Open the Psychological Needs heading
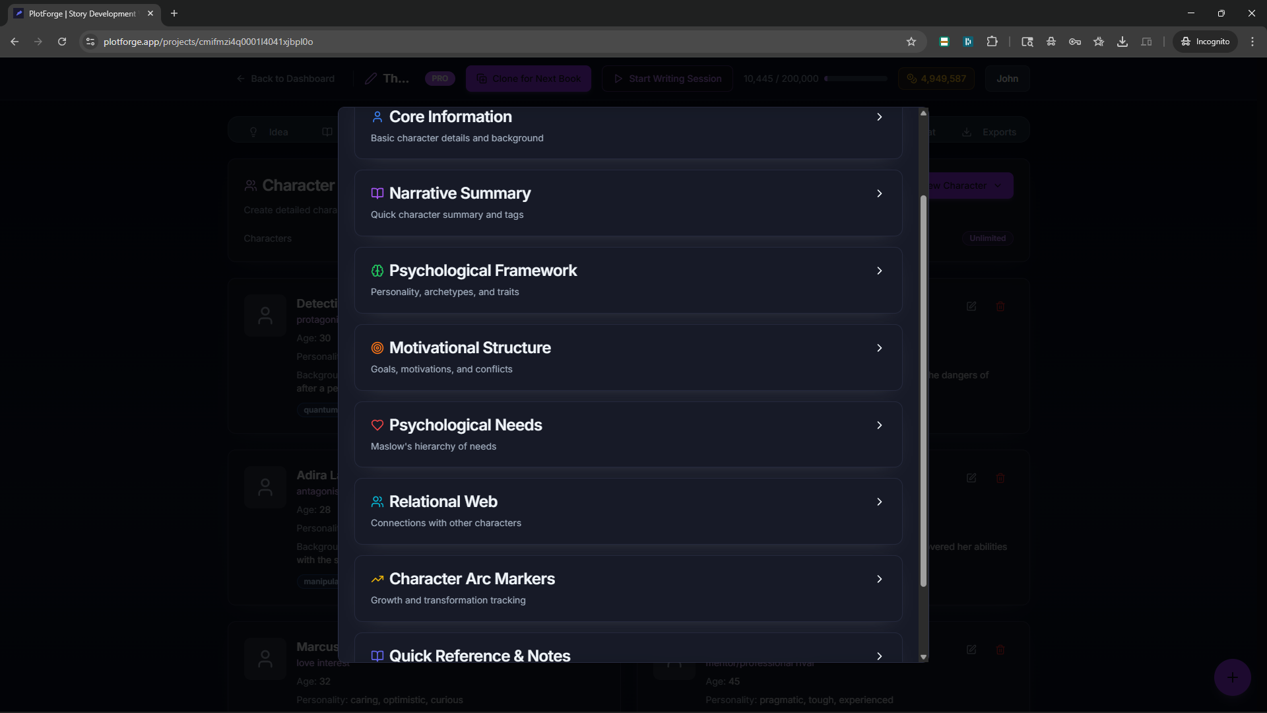 pos(466,425)
